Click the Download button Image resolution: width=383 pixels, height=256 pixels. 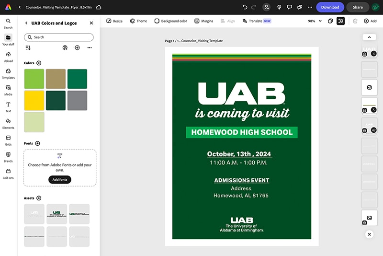tap(330, 7)
